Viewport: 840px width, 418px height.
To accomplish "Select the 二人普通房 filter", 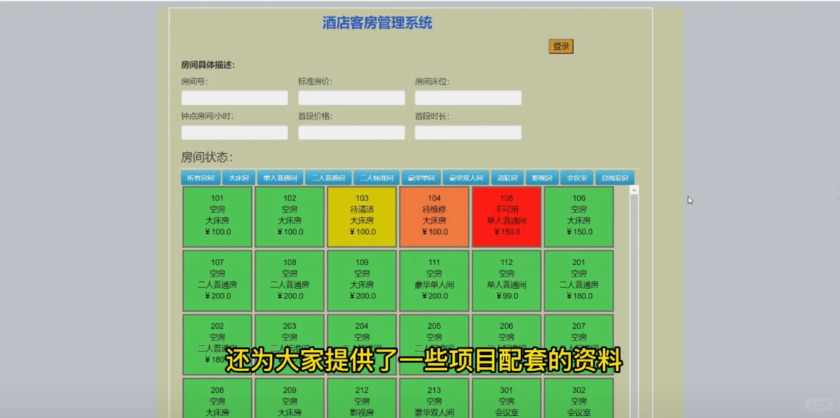I will coord(329,177).
